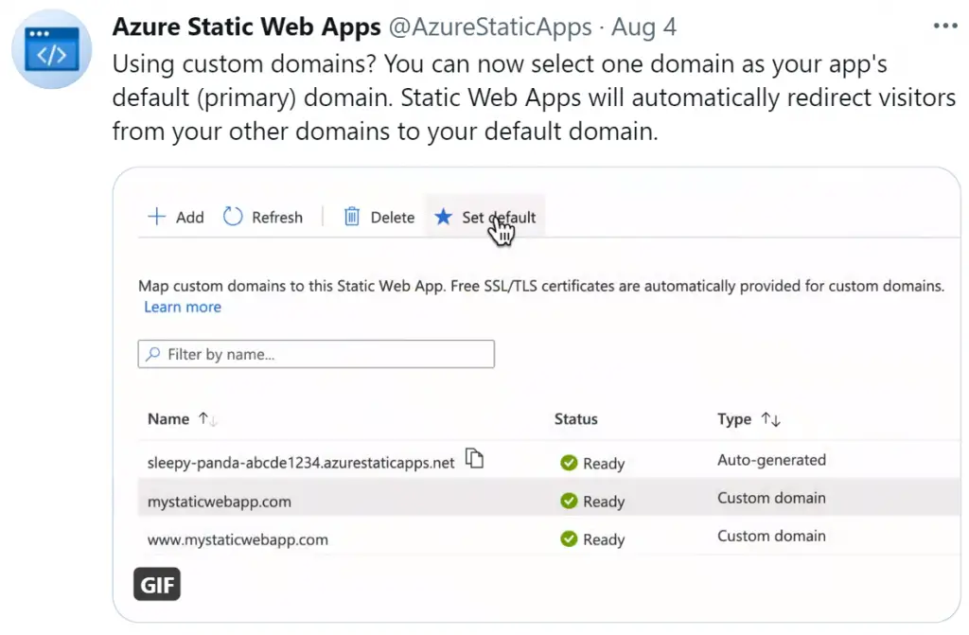Select the www.mystaticwebapp.com domain row
The height and width of the screenshot is (635, 969).
(x=549, y=536)
